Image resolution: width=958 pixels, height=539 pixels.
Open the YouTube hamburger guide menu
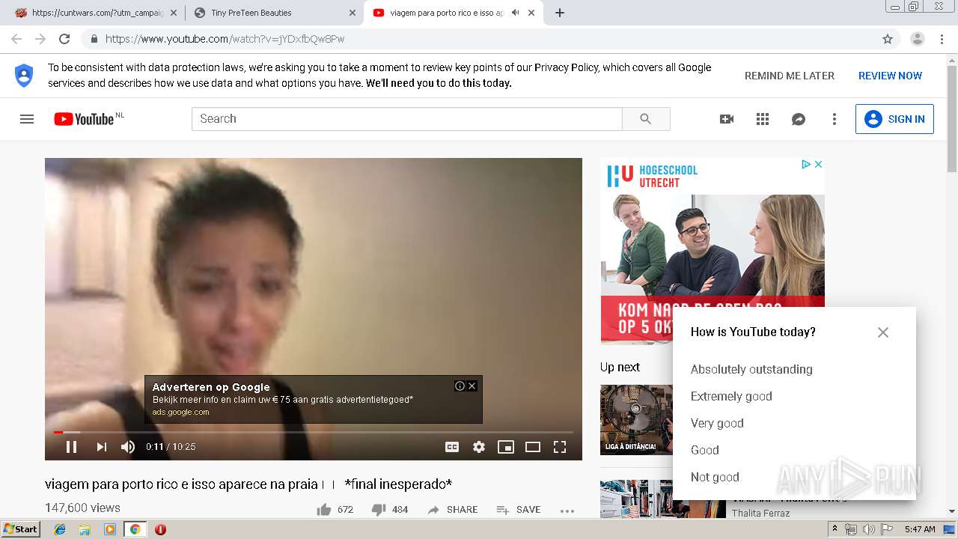click(x=27, y=119)
